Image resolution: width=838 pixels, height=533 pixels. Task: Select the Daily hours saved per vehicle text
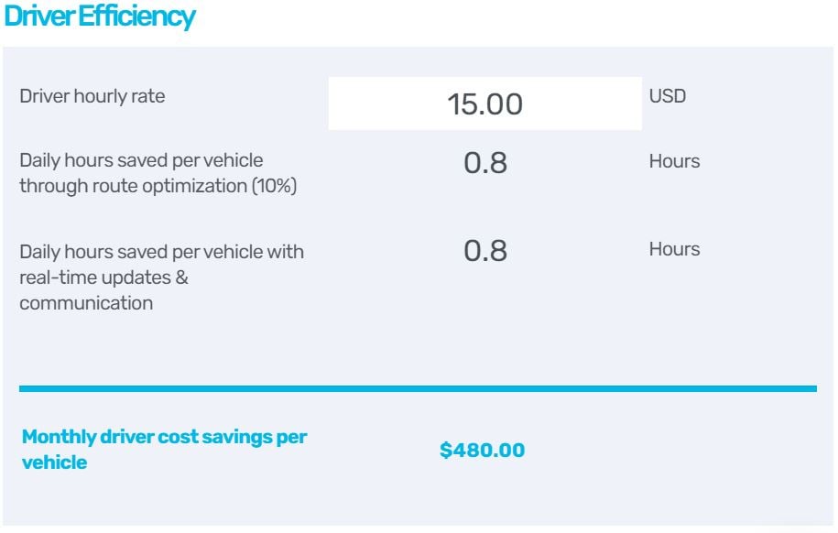141,159
